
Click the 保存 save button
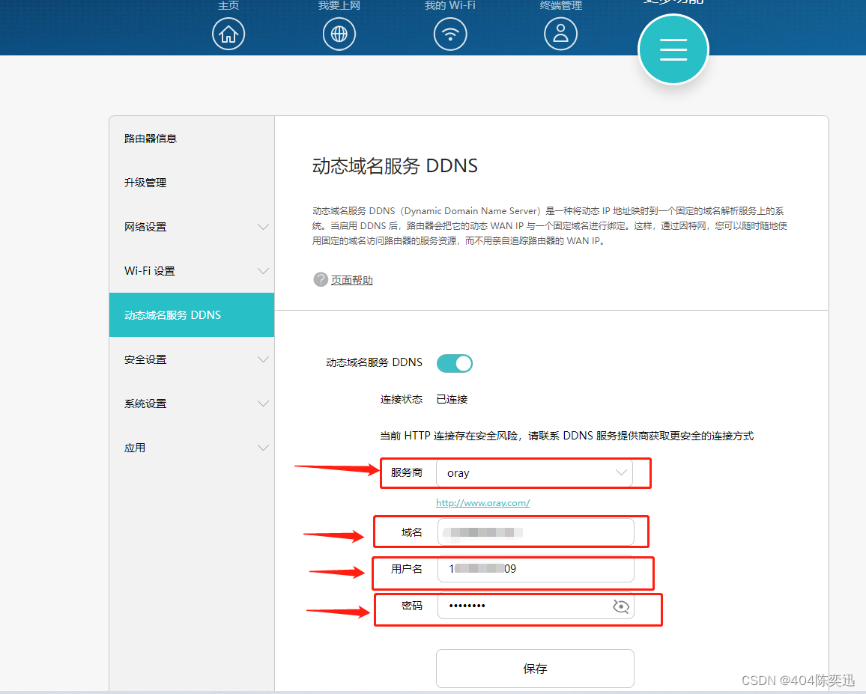coord(535,669)
